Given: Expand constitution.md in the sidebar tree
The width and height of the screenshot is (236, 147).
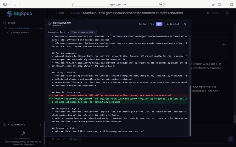Looking at the screenshot, I should [x=7, y=33].
